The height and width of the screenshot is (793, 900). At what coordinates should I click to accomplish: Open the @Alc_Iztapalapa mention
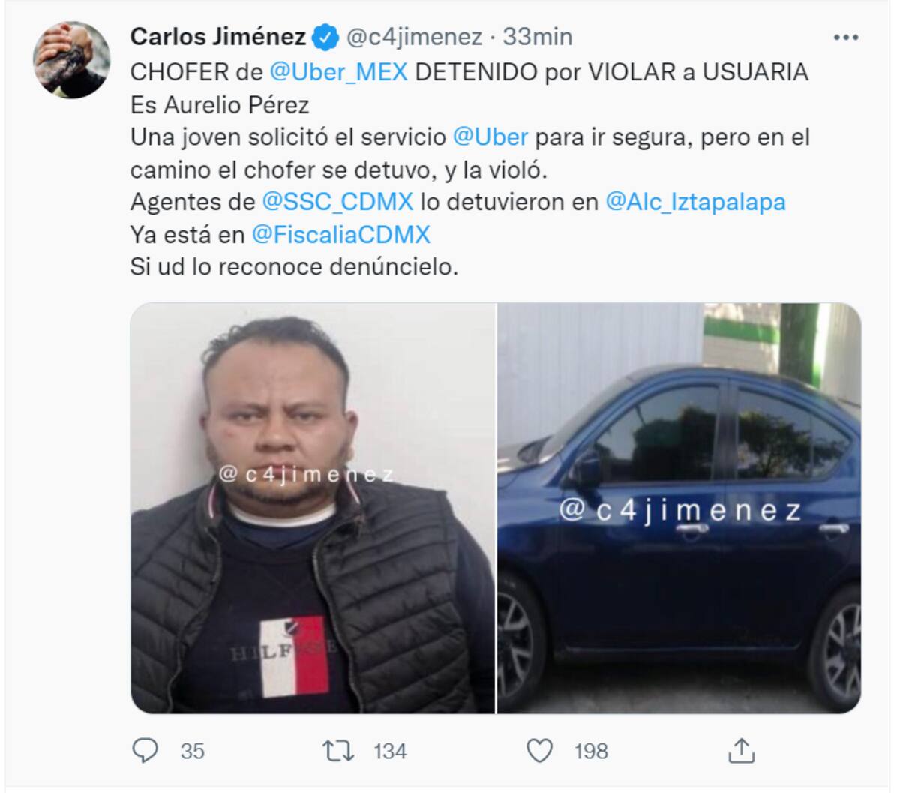coord(695,202)
